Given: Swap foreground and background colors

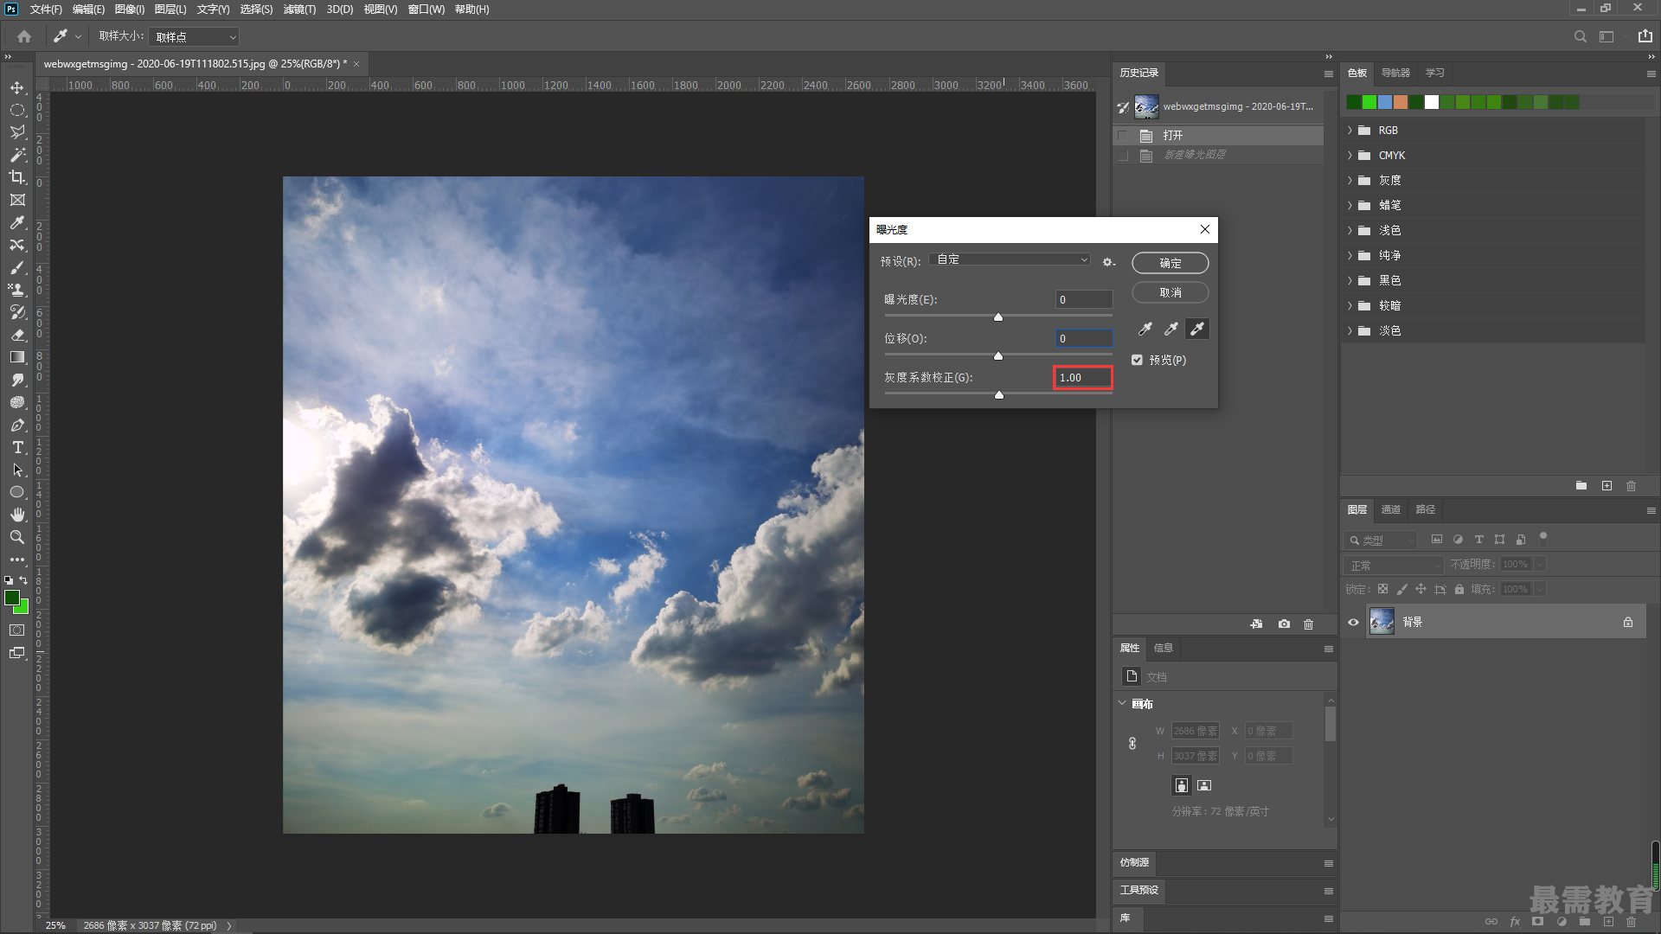Looking at the screenshot, I should point(23,580).
